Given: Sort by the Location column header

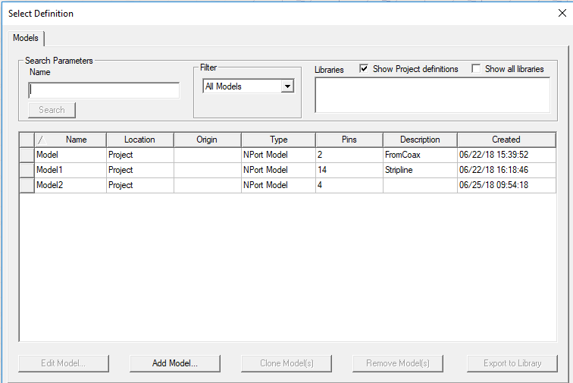Looking at the screenshot, I should 140,140.
